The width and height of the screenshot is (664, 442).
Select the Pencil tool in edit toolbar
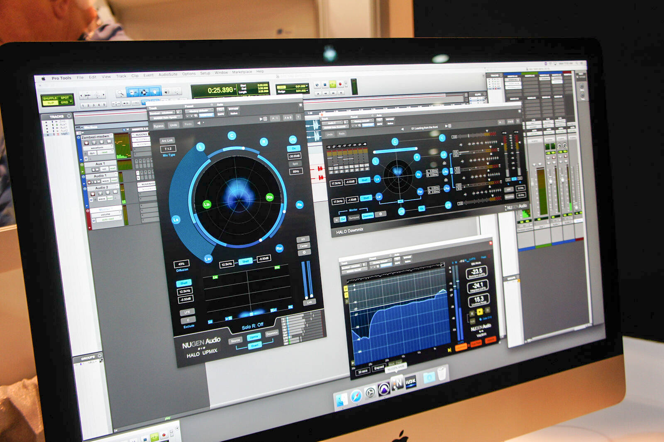pos(176,91)
